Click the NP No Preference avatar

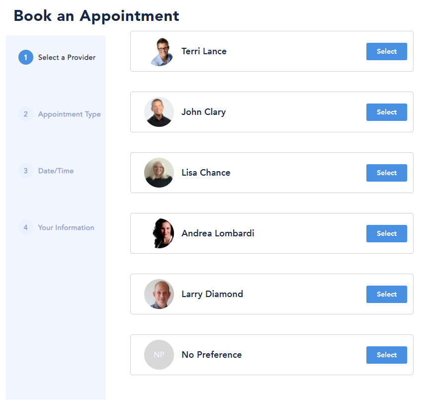(x=159, y=355)
